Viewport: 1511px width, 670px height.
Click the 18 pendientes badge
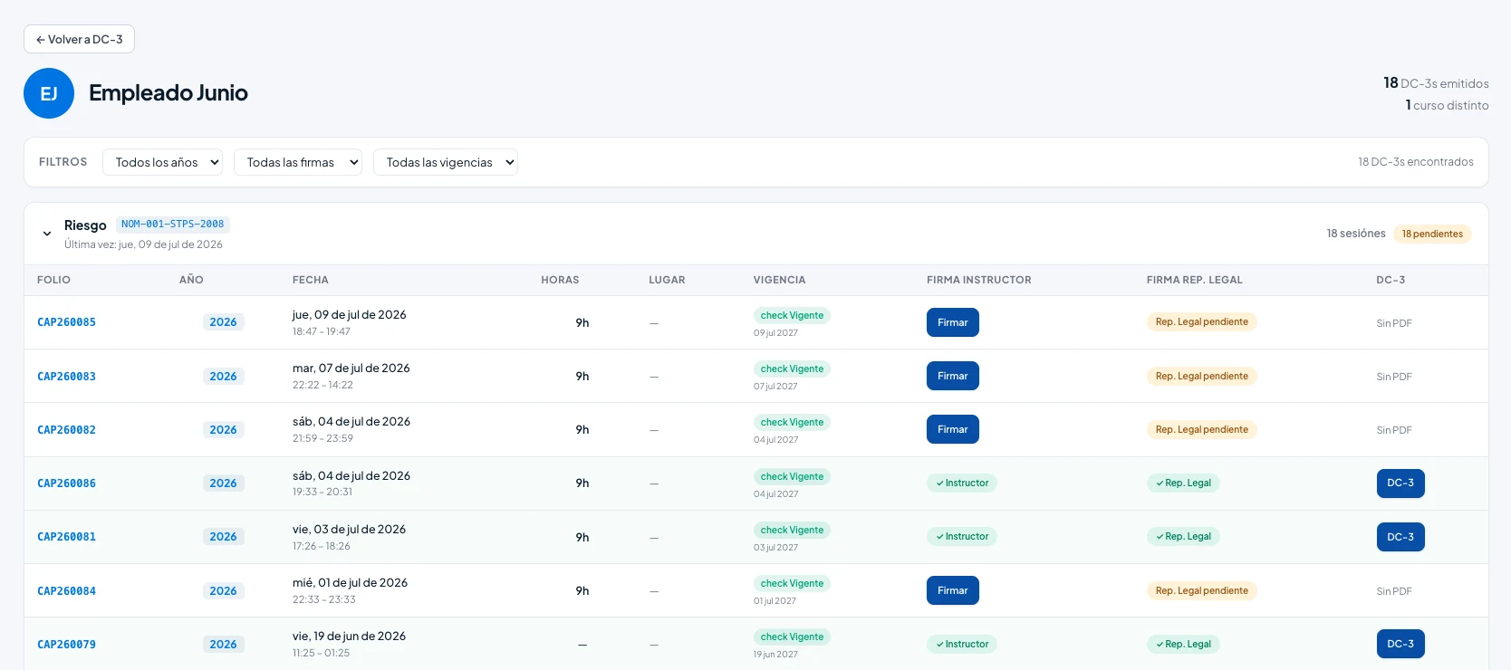click(x=1432, y=234)
